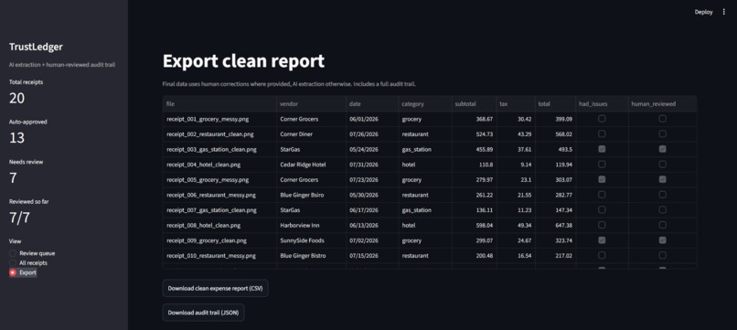Sort by the had_issues column header
737x330 pixels.
point(602,104)
